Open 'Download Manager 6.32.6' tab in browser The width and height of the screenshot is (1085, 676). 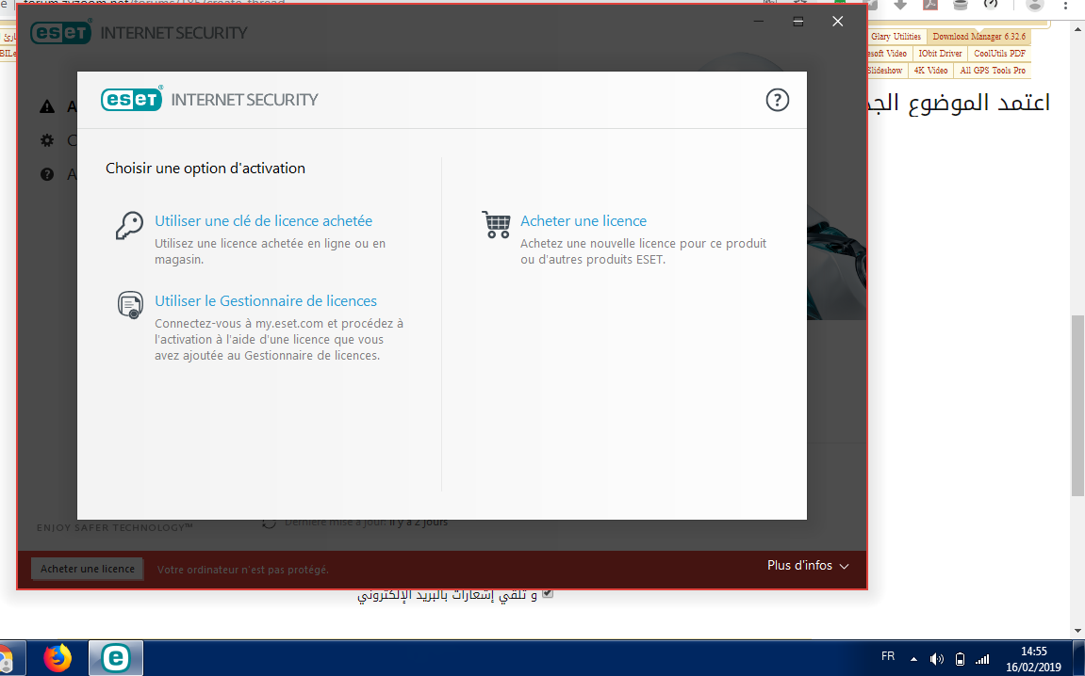pos(978,37)
